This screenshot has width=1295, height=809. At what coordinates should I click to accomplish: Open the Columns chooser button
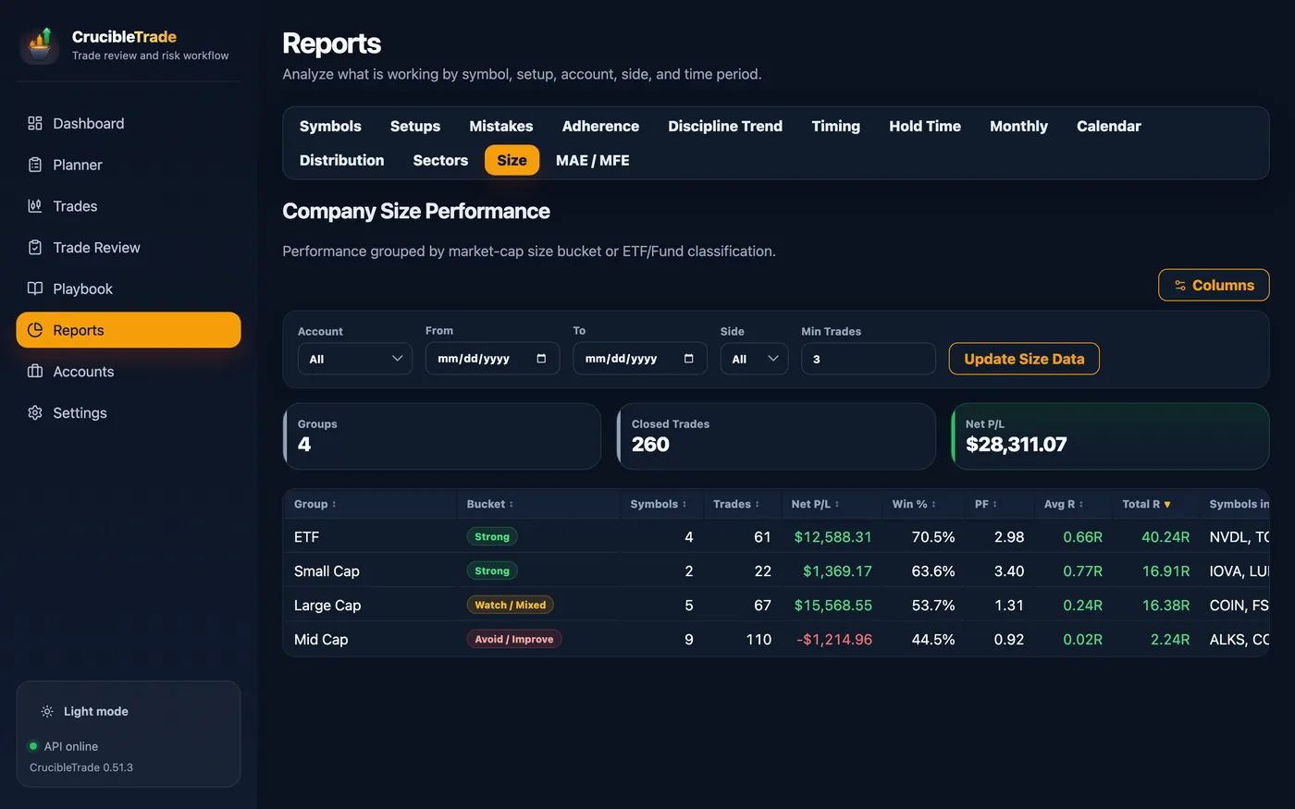click(x=1214, y=286)
